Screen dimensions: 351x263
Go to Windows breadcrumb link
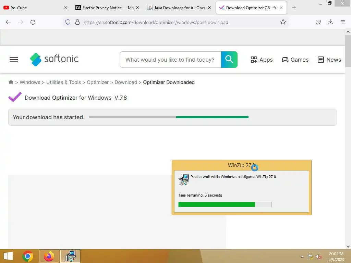(x=30, y=82)
